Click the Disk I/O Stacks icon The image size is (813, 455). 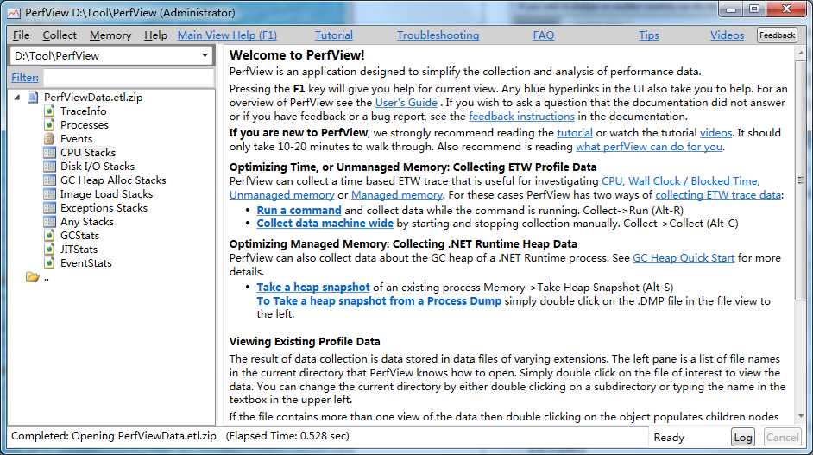49,167
